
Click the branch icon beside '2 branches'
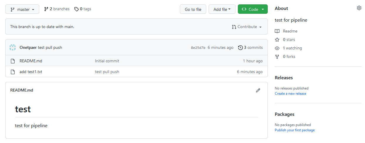click(46, 9)
